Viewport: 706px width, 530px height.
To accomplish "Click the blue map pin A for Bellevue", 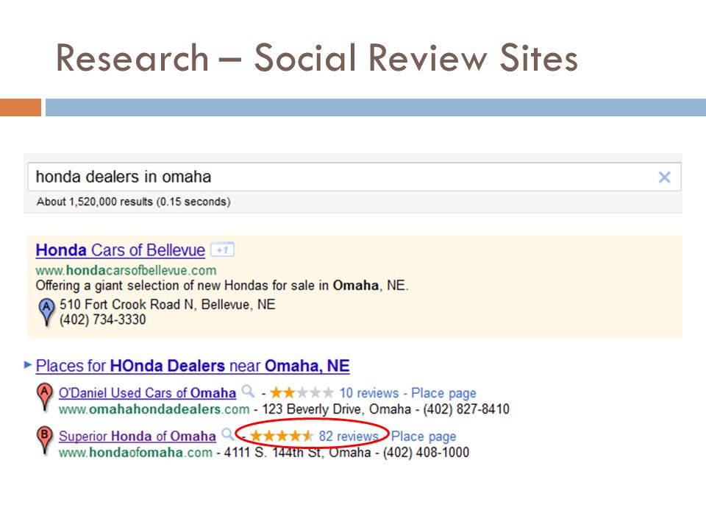I will (x=46, y=312).
